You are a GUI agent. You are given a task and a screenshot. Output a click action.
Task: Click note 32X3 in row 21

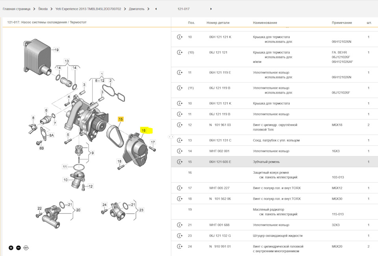pos(335,225)
